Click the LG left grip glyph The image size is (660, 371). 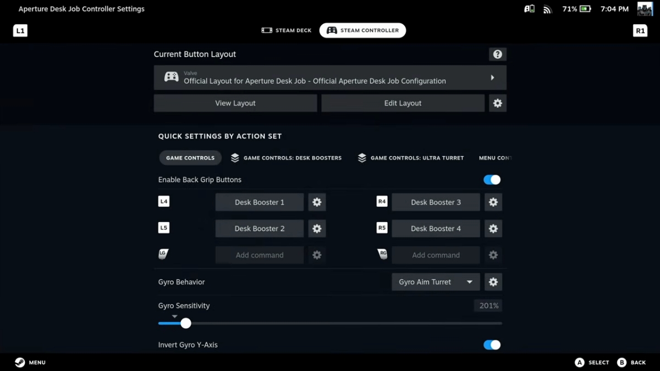point(163,253)
